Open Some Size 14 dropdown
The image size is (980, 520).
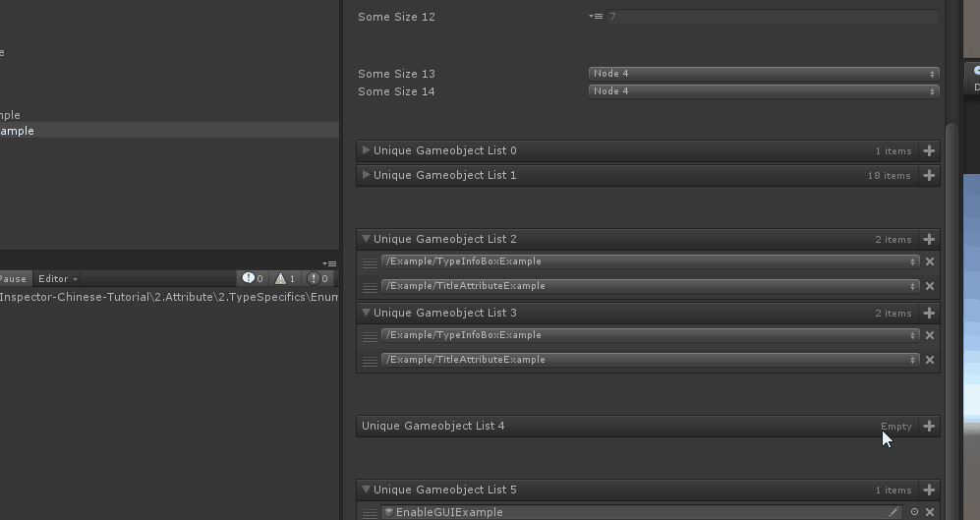tap(763, 91)
